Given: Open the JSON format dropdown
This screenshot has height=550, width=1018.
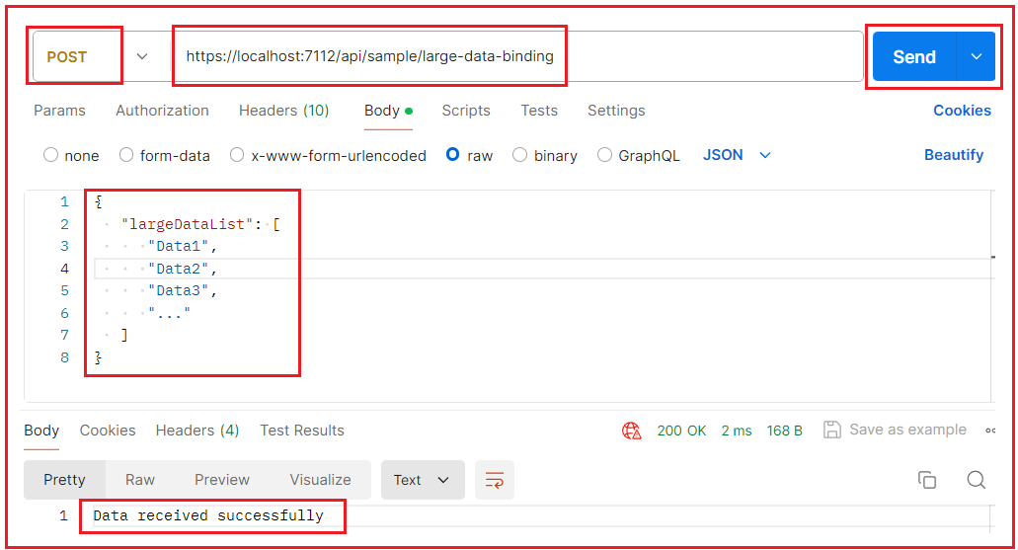Looking at the screenshot, I should tap(737, 155).
